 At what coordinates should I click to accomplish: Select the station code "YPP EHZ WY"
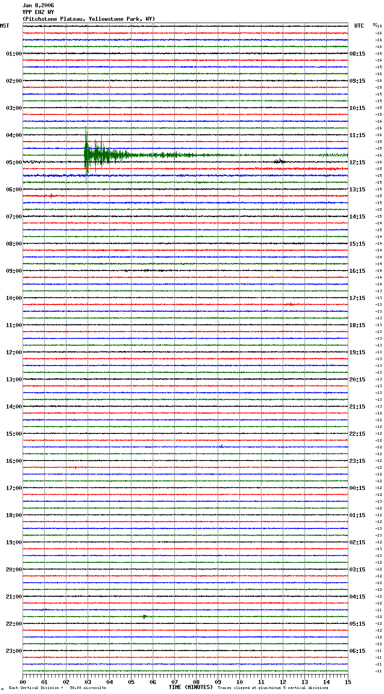tap(38, 12)
